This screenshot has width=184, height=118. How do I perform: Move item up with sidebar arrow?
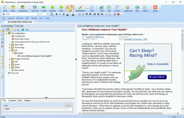pos(2,57)
